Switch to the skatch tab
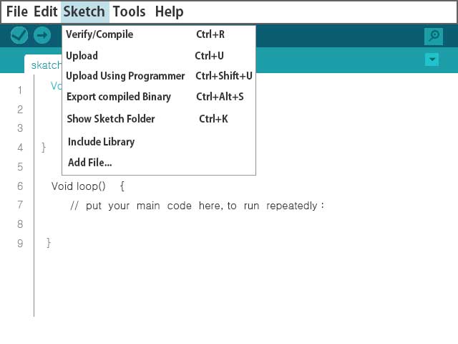Image resolution: width=458 pixels, height=344 pixels. pos(43,64)
